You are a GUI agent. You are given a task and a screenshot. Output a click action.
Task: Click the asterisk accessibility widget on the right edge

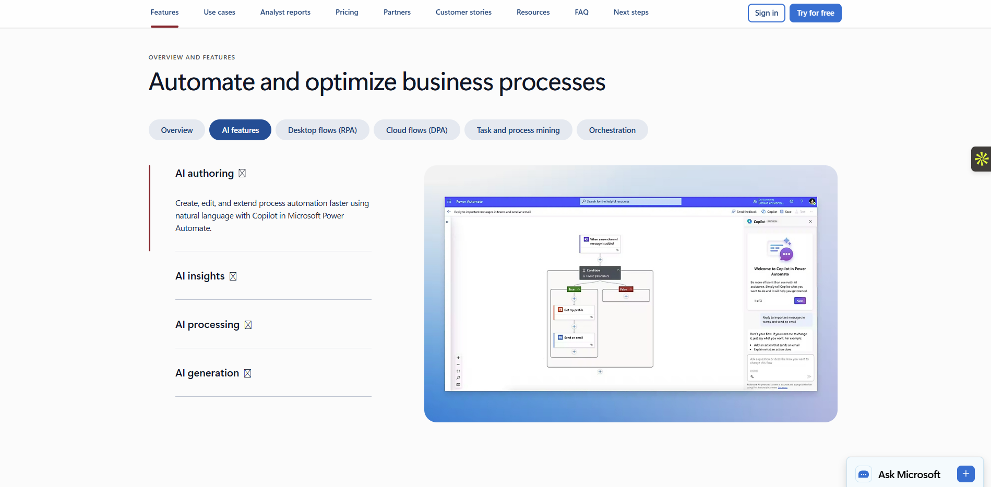[983, 159]
